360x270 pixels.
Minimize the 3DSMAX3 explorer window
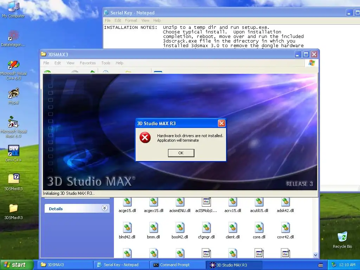click(x=297, y=54)
